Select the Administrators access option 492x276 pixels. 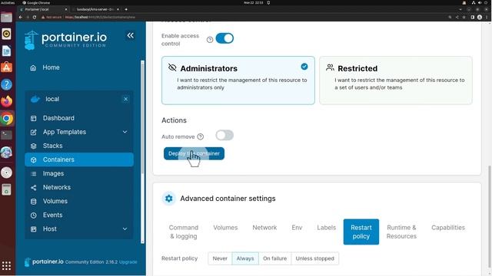click(x=238, y=80)
